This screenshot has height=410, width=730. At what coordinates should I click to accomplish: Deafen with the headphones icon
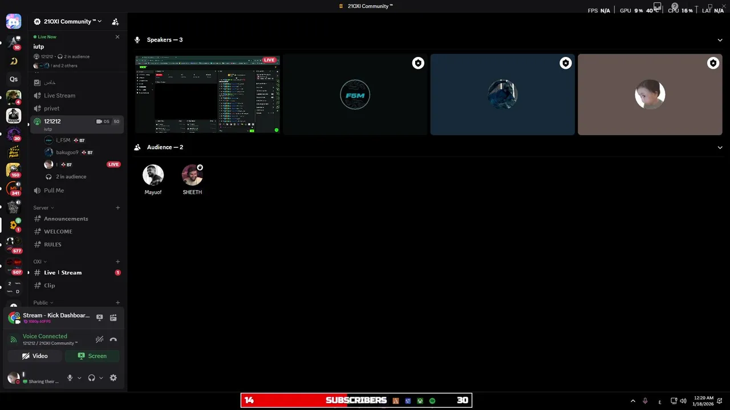91,378
